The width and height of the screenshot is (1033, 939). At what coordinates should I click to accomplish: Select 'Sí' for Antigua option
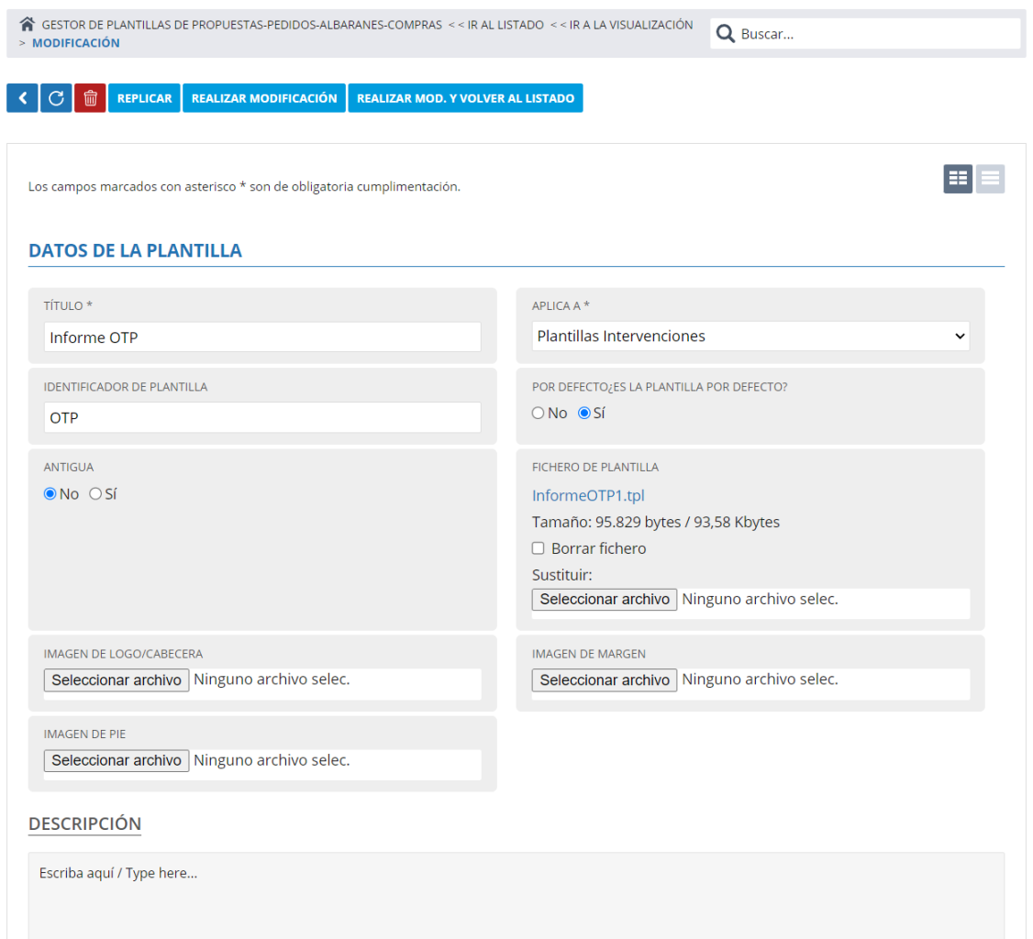[95, 494]
